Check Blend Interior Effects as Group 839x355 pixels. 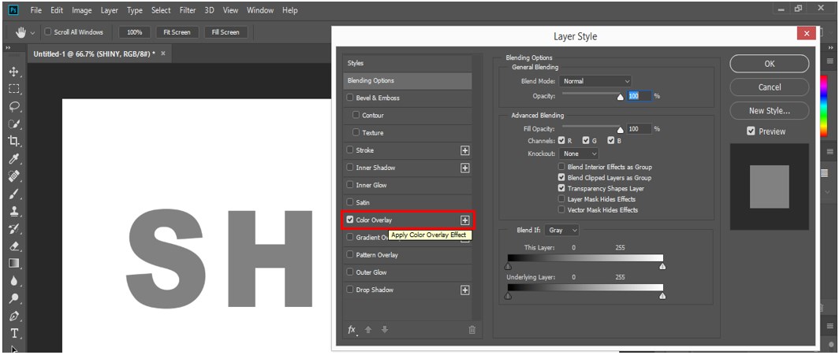coord(561,167)
